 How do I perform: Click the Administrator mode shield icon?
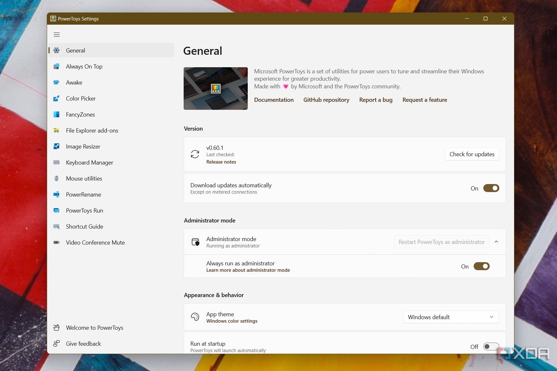coord(195,242)
